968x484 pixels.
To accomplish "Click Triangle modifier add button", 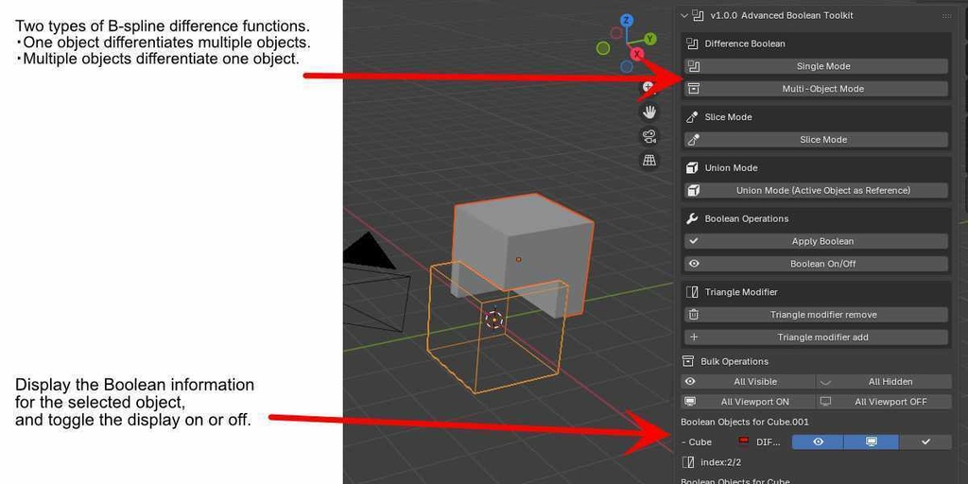I will pos(816,337).
